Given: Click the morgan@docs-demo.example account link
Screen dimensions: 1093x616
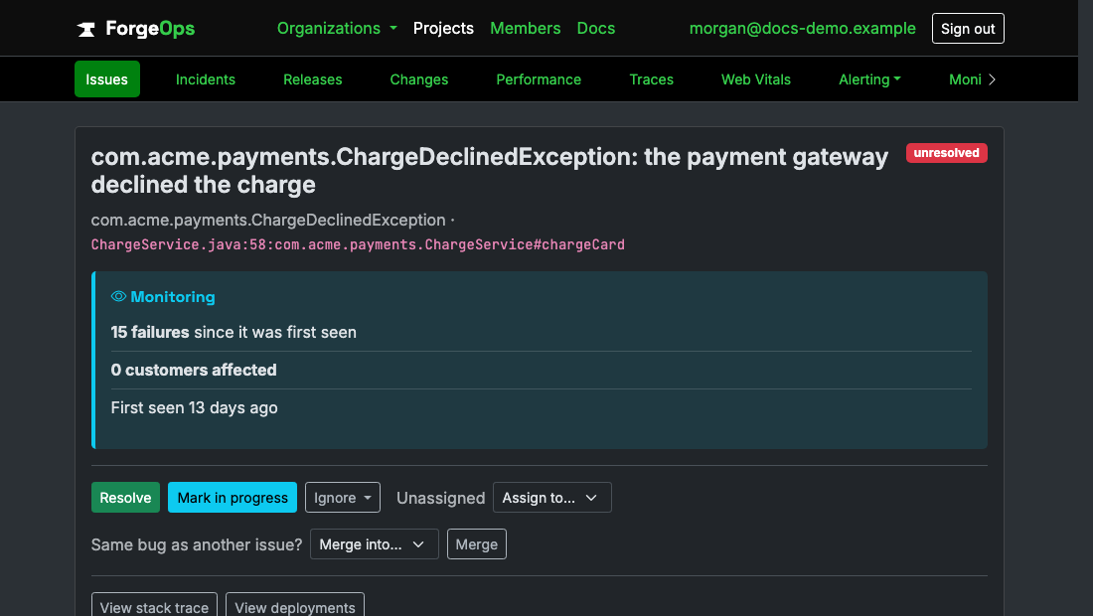Looking at the screenshot, I should pos(802,29).
